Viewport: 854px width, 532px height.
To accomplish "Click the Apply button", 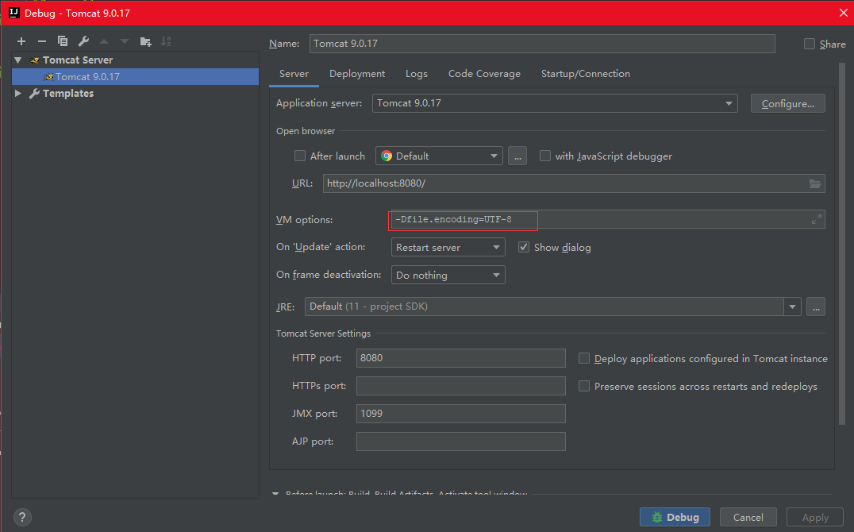I will tap(815, 517).
